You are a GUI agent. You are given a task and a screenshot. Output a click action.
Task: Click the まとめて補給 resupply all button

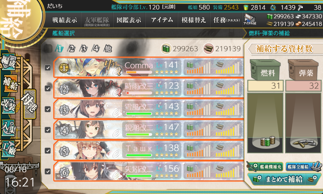pyautogui.click(x=284, y=179)
